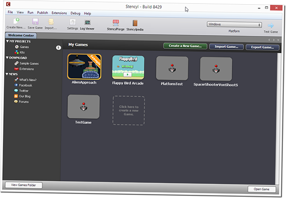Click the Extensions sidebar icon
The width and height of the screenshot is (286, 198).
click(16, 69)
